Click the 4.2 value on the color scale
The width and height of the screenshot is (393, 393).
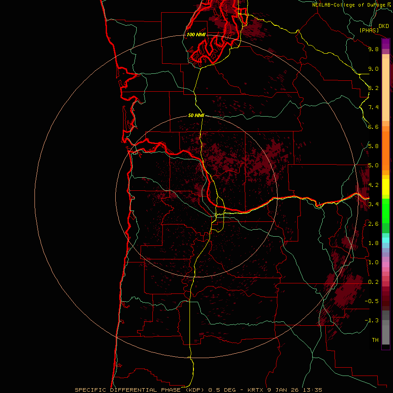pyautogui.click(x=373, y=185)
